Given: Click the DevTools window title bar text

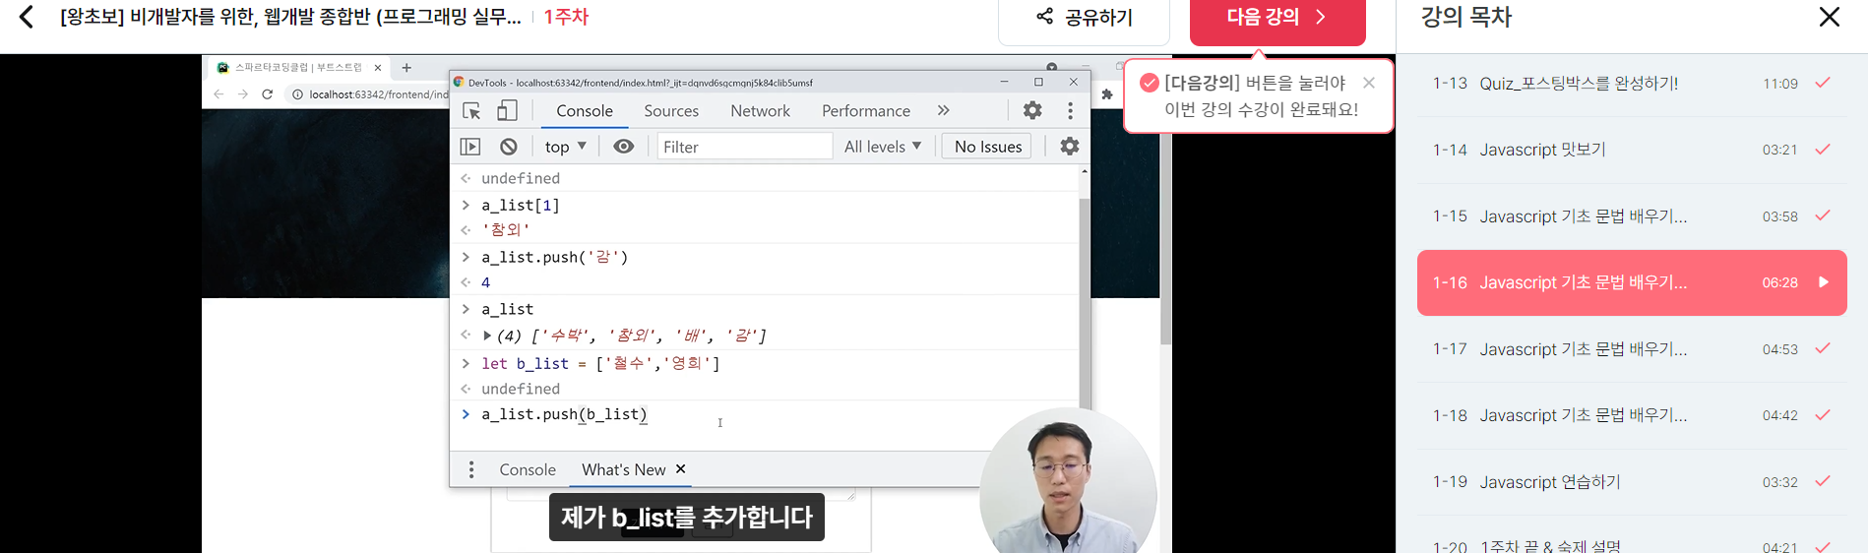Looking at the screenshot, I should click(641, 83).
